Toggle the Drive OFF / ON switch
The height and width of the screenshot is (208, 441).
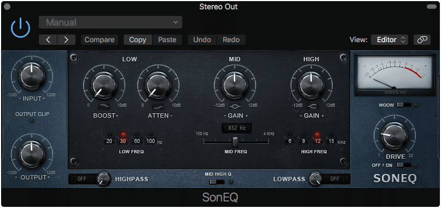404,165
